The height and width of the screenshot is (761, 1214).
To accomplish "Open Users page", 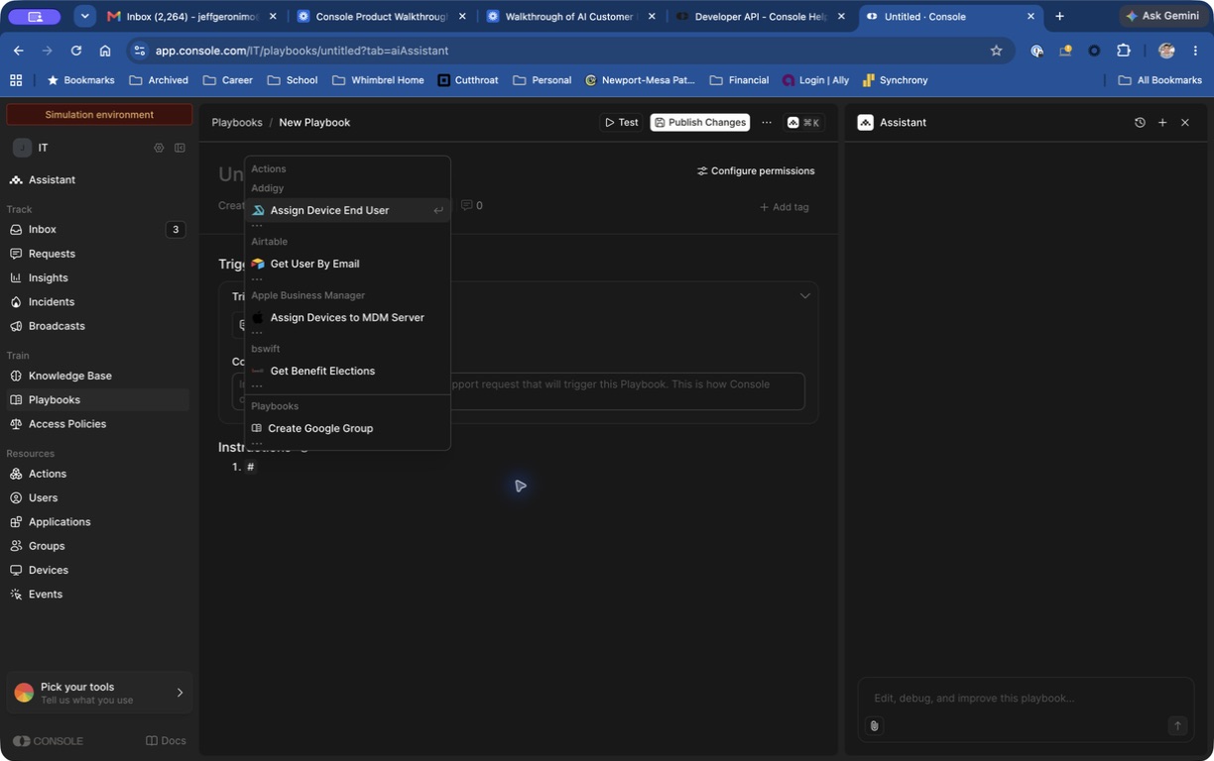I will coord(97,497).
